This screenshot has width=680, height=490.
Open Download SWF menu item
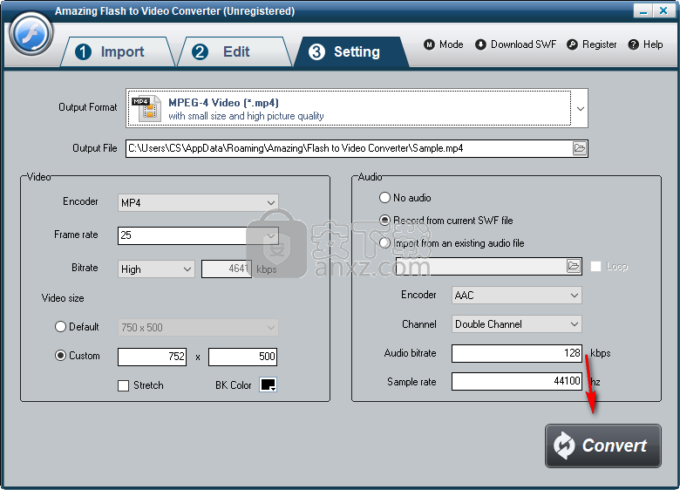click(x=523, y=44)
